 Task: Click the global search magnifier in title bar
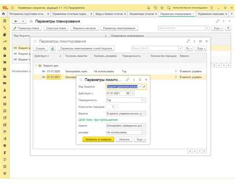tap(169, 8)
